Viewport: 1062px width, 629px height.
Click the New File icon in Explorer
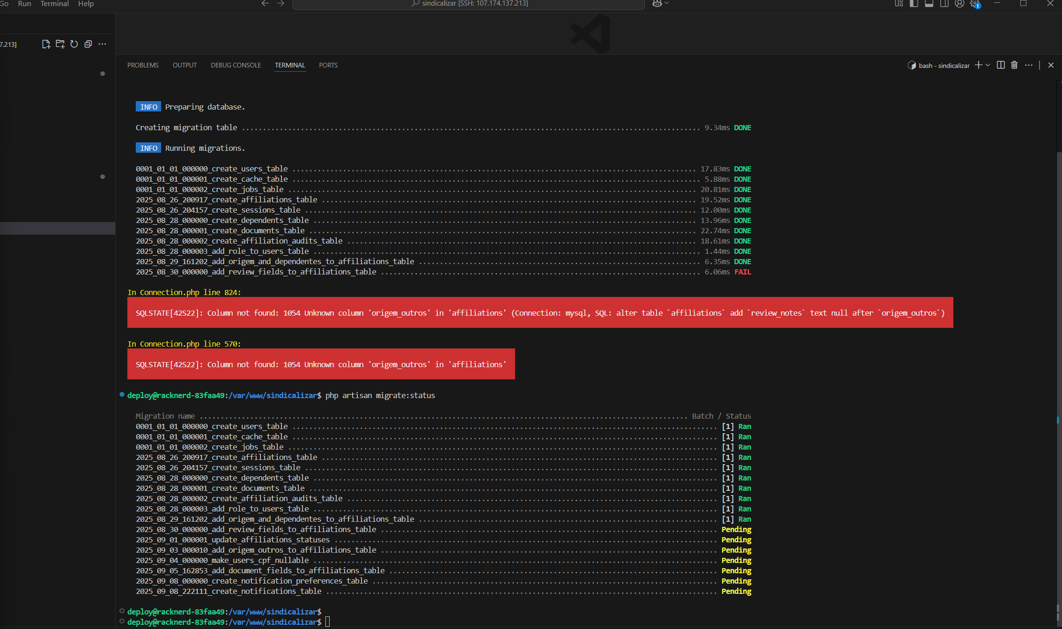click(x=46, y=44)
